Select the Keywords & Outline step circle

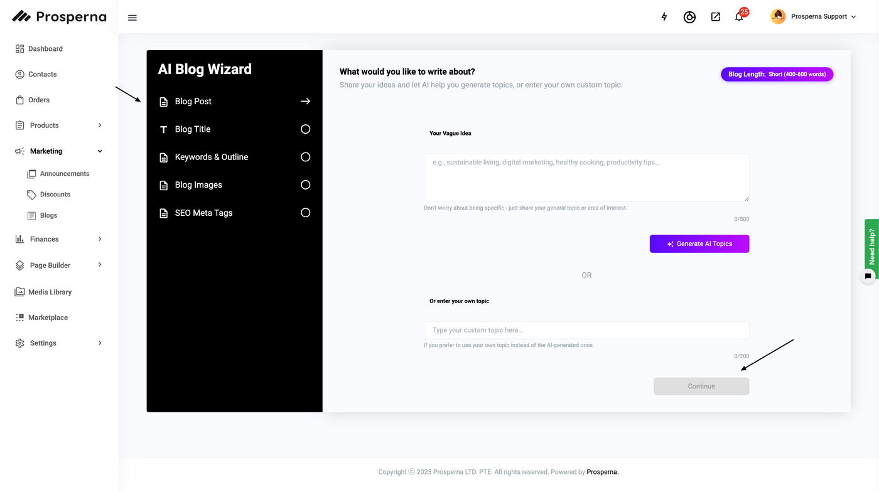point(306,157)
